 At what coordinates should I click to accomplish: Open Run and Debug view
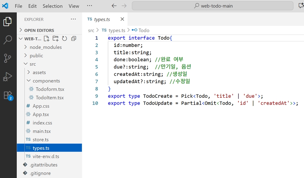point(8,77)
